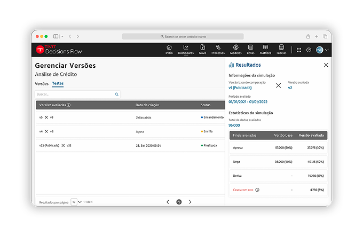Image resolution: width=363 pixels, height=236 pixels.
Task: Show info for Casos com erro
Action: click(257, 190)
